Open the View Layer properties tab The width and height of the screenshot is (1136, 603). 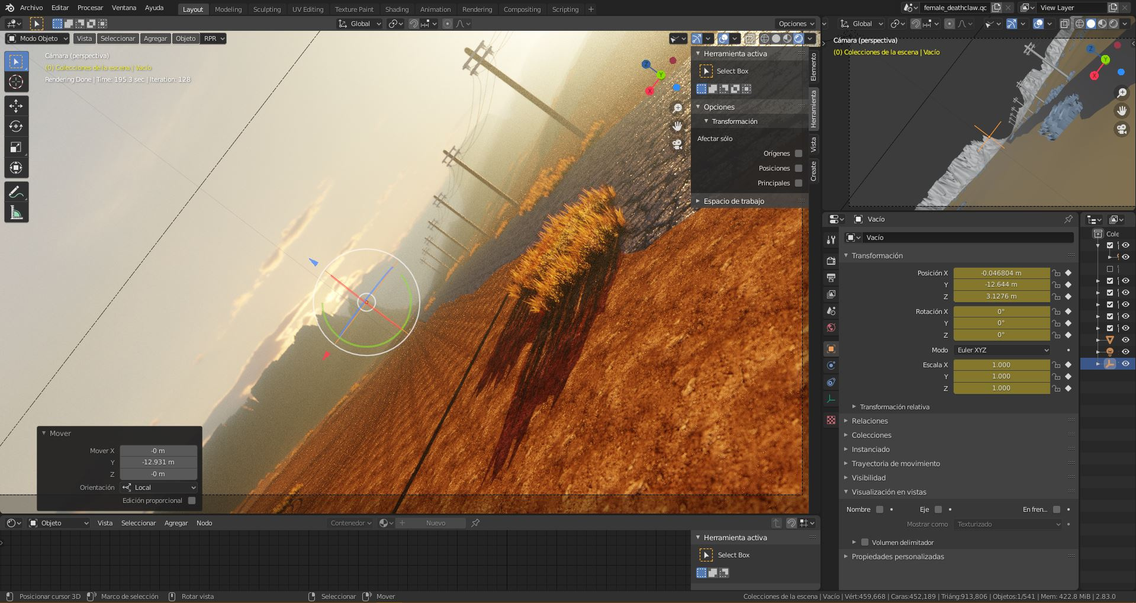pos(831,294)
